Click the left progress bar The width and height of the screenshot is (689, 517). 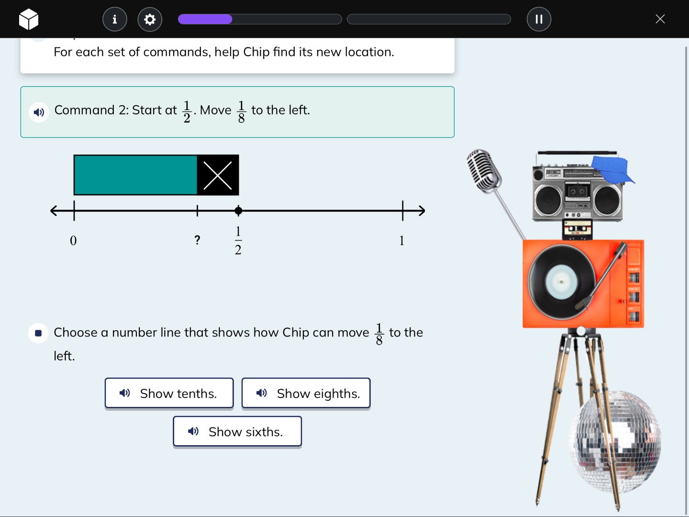tap(260, 19)
